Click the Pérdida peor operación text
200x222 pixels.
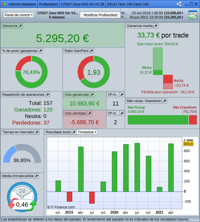[x=168, y=92]
